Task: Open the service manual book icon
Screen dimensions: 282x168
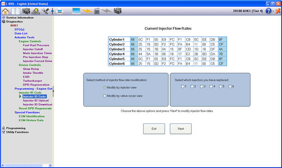Action: click(16, 11)
